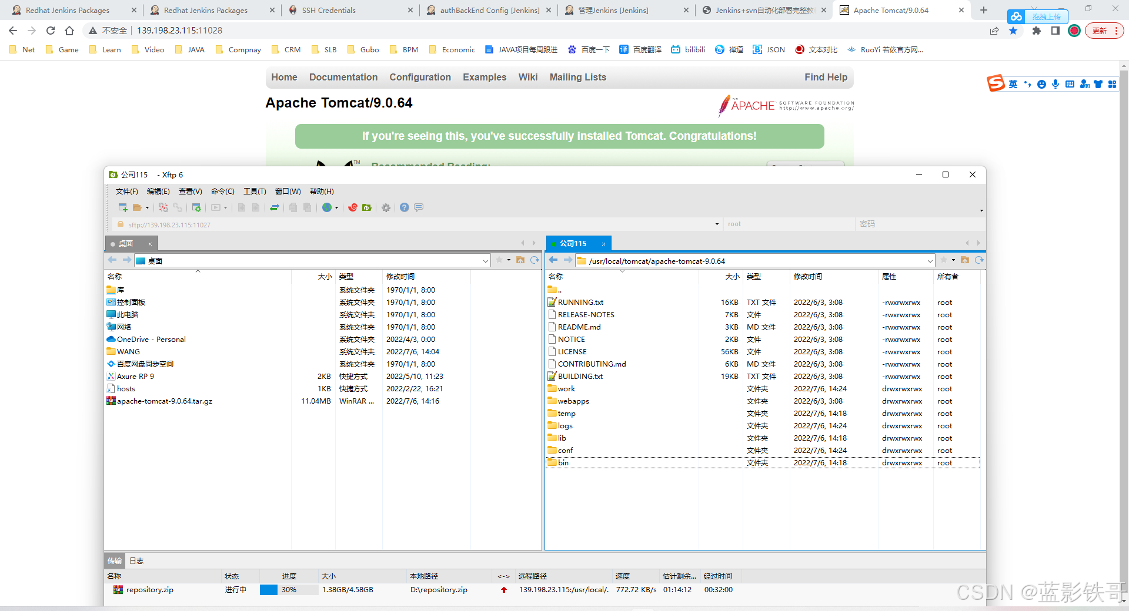Click the Sogou input method S logo
This screenshot has width=1129, height=611.
(x=996, y=83)
